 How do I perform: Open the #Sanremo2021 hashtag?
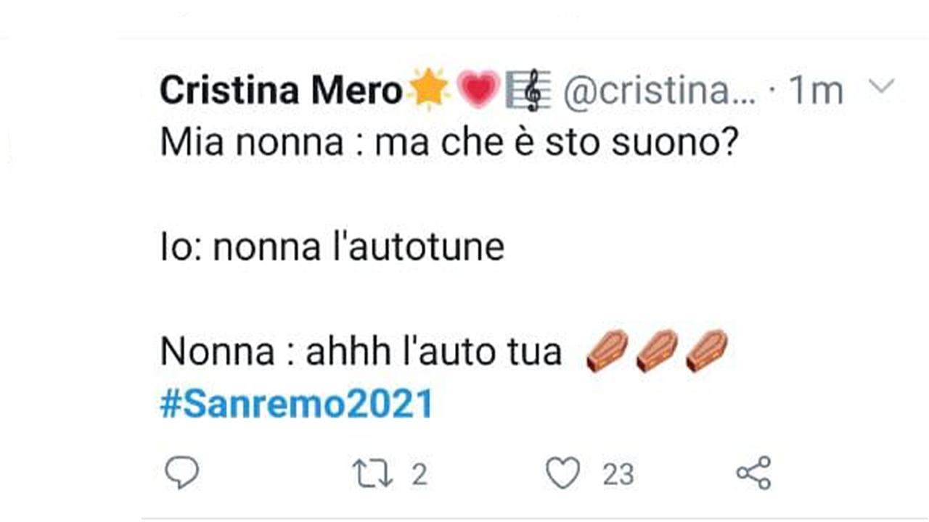point(296,404)
